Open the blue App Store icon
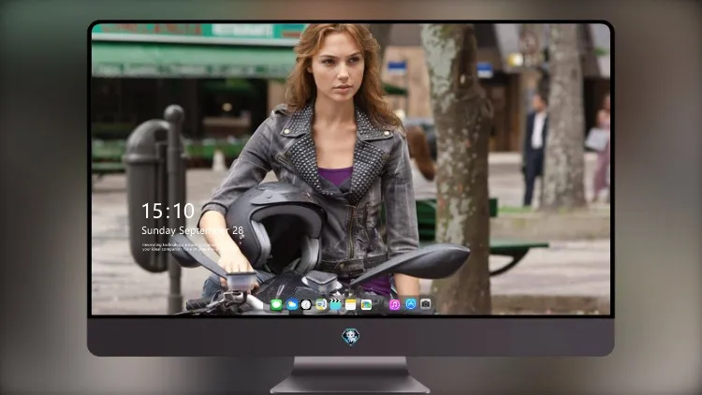Image resolution: width=702 pixels, height=395 pixels. pos(411,304)
